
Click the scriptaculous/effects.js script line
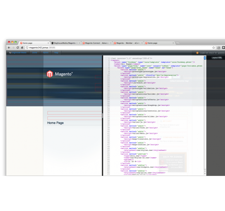coord(146,100)
